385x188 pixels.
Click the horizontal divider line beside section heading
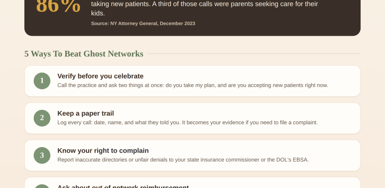(254, 54)
